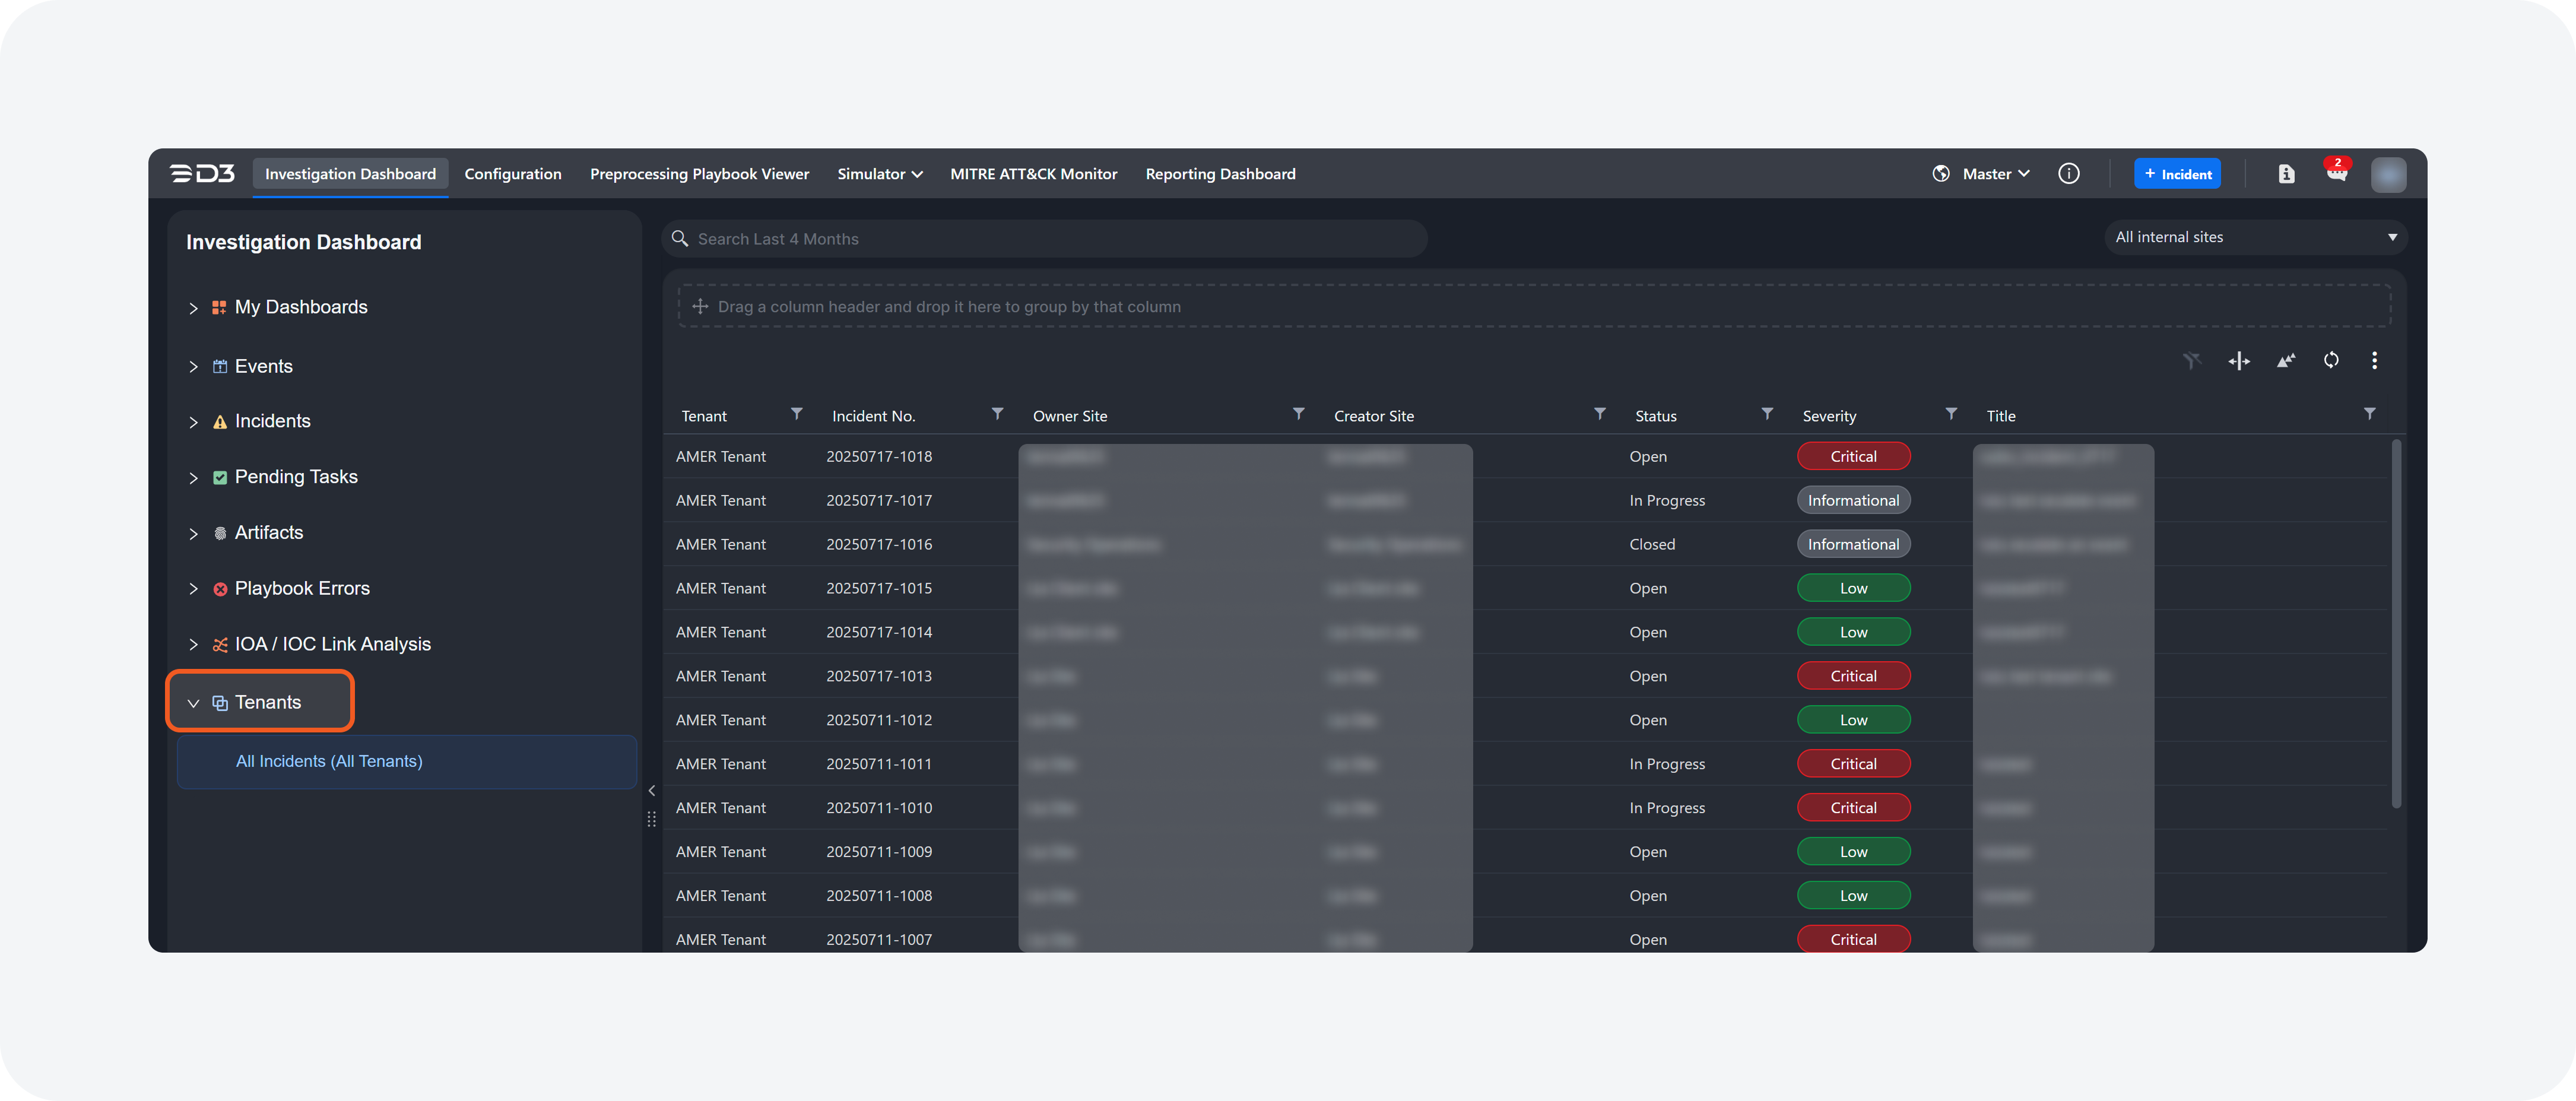Click the Search Last 4 Months field
The height and width of the screenshot is (1101, 2576).
[x=1044, y=239]
